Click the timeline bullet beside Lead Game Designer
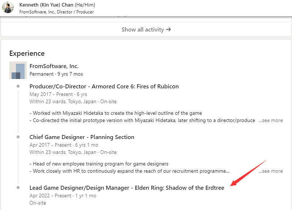Screen dimensions: 292x210 [x=18, y=188]
